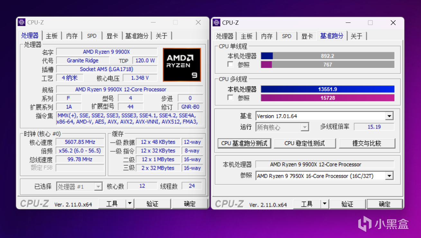Image resolution: width=421 pixels, height=238 pixels.
Task: Click the 插槽 value Socket AM5 (LGA1718)
Action: 107,69
